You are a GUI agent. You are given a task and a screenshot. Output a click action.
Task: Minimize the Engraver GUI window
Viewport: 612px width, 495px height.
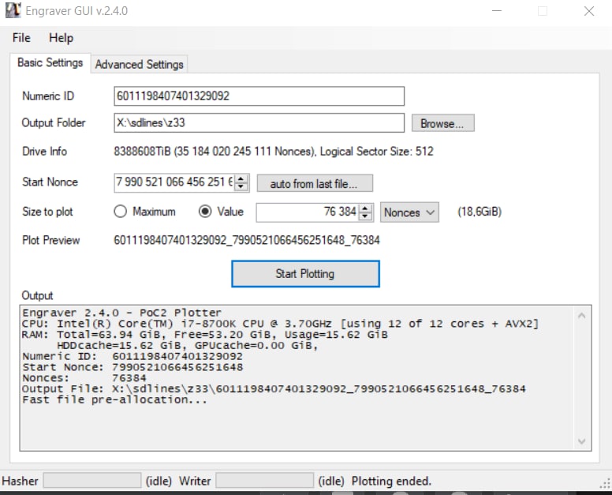point(497,11)
